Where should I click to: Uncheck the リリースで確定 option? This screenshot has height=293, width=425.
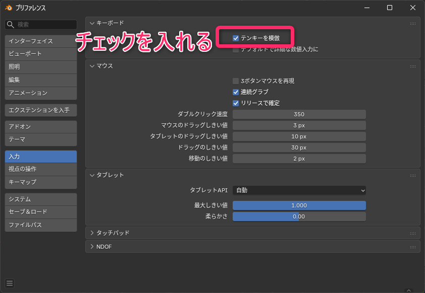coord(236,103)
